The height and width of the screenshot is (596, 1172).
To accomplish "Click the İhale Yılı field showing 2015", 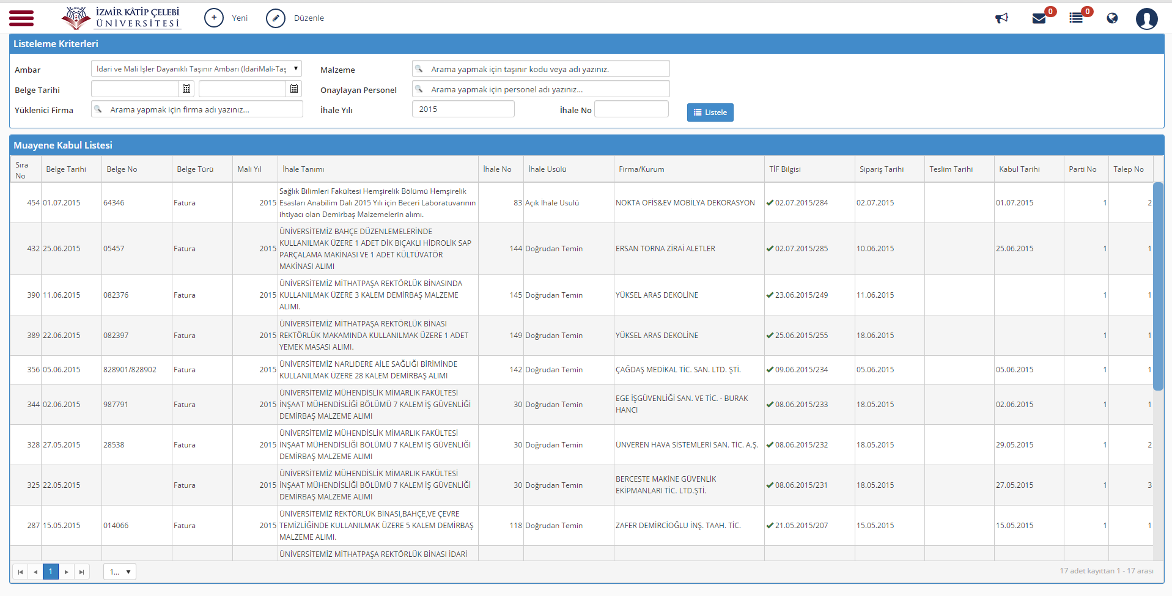I will tap(463, 109).
